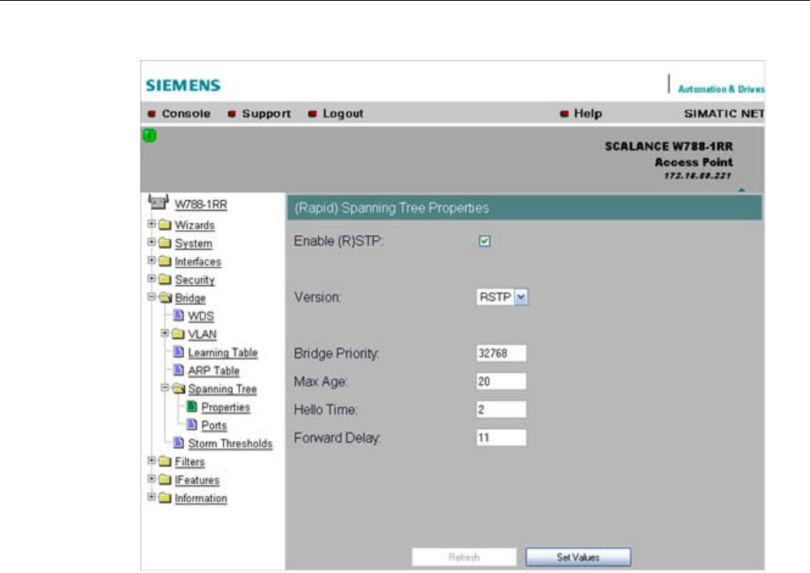Open the Information tree link
Screen dimensions: 810x573
click(200, 498)
